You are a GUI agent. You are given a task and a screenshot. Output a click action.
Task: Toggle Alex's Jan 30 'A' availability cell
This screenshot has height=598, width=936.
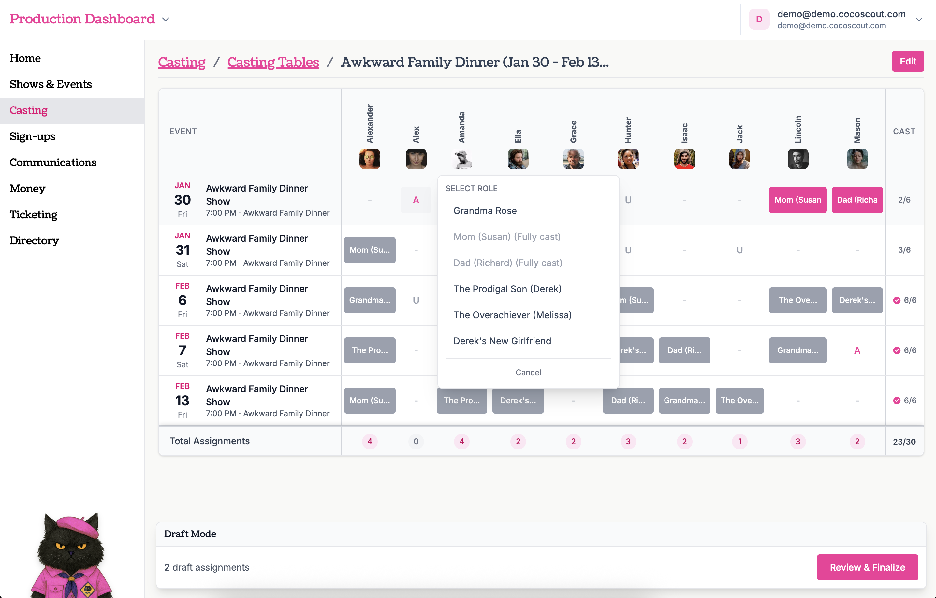416,200
